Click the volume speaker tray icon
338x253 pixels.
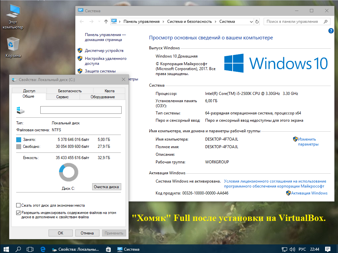click(x=292, y=249)
